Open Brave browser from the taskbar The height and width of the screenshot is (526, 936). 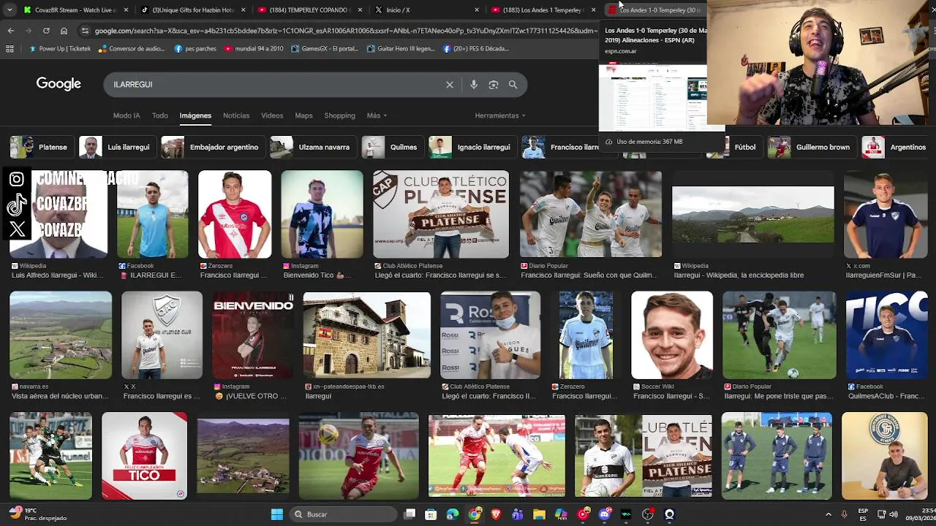[497, 514]
